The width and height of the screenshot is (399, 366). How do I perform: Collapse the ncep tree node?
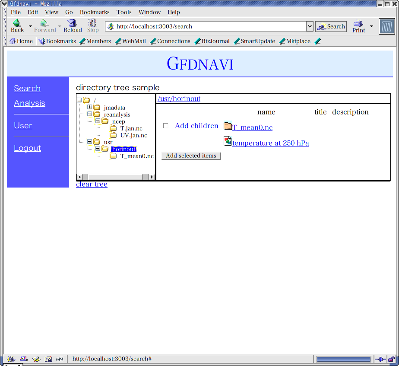tap(98, 121)
